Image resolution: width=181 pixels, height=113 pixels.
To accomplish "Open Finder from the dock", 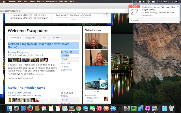I will tap(9, 108).
